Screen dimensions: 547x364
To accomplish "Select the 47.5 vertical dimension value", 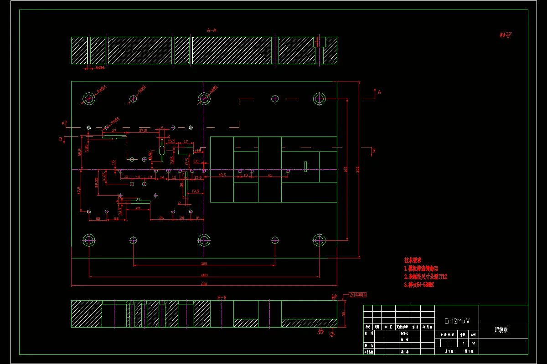I will pyautogui.click(x=79, y=190).
